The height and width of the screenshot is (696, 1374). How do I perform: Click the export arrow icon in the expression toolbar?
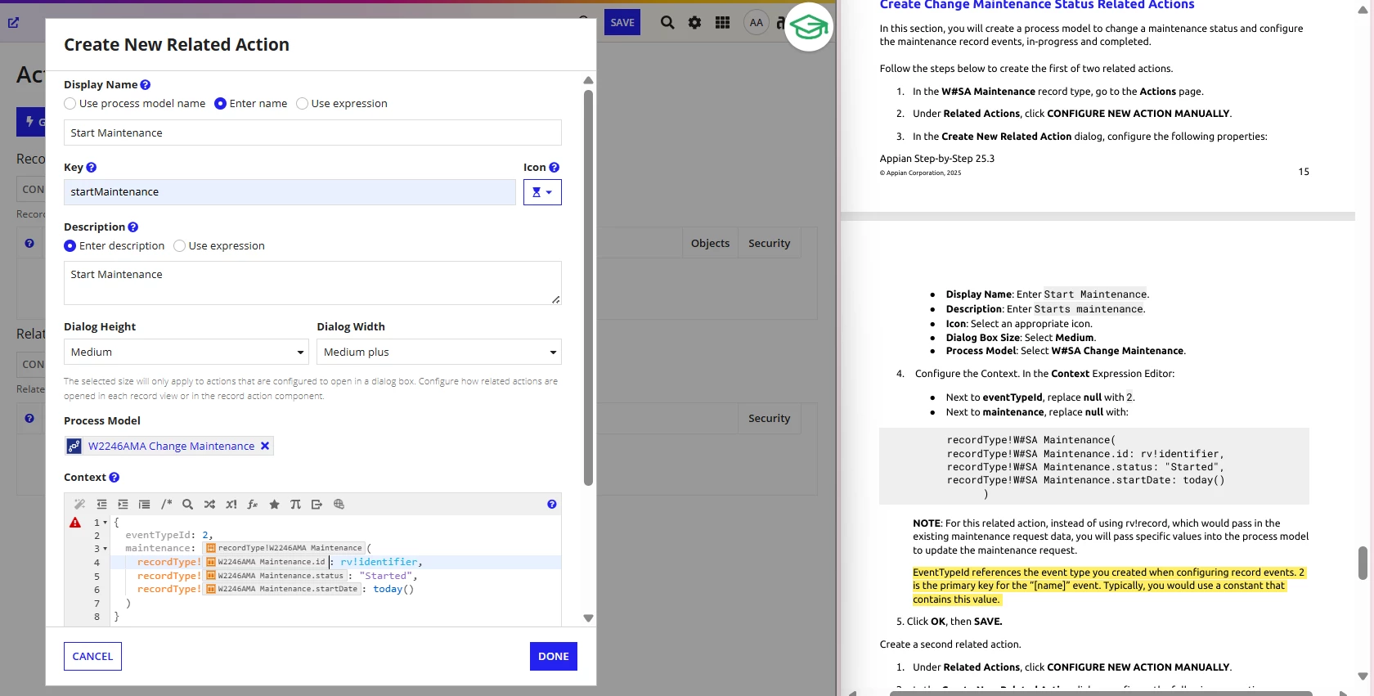coord(317,505)
